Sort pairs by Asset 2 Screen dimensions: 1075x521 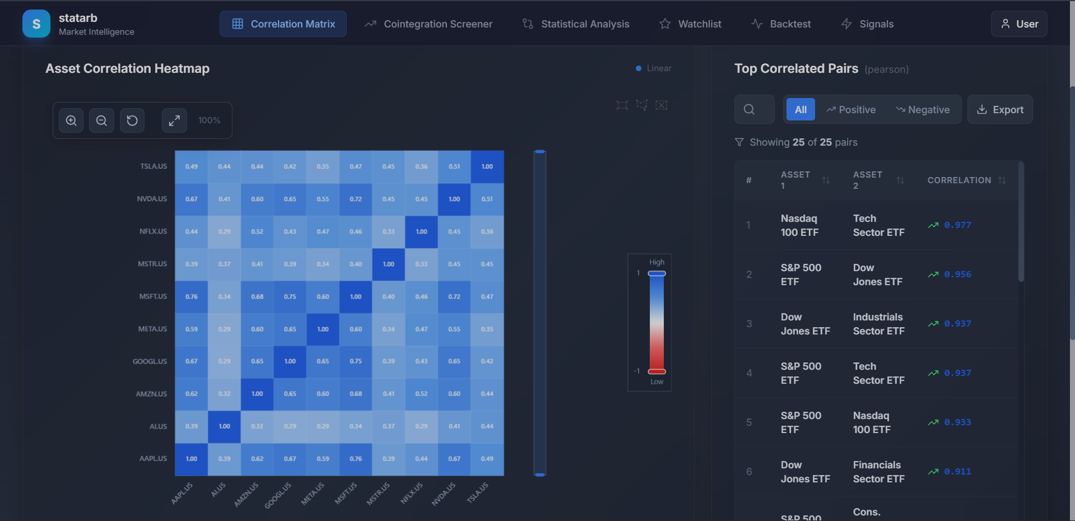pyautogui.click(x=901, y=180)
